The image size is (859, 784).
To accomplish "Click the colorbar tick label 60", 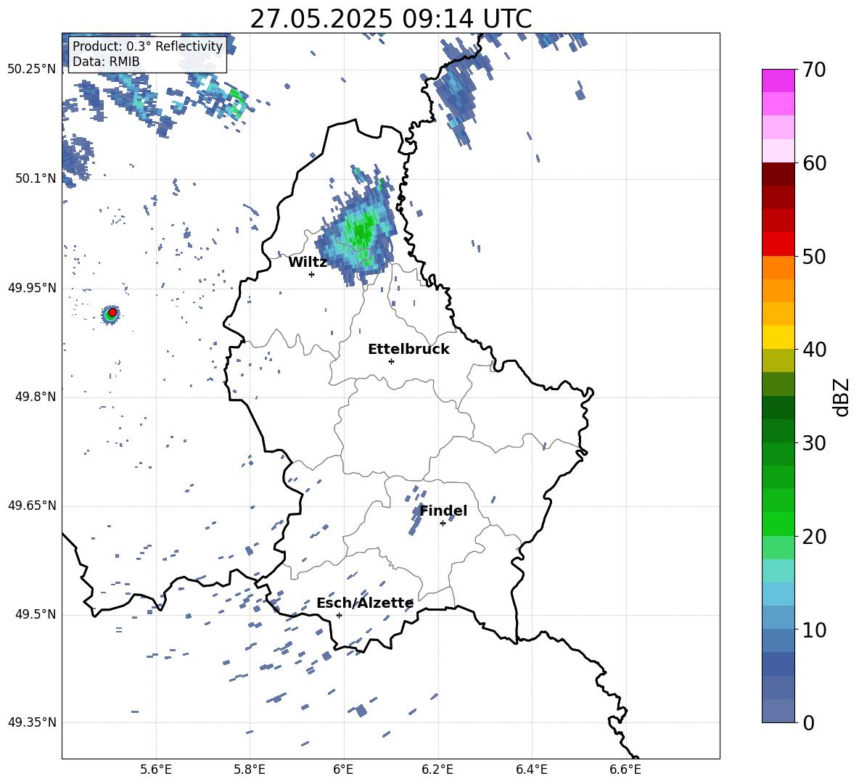I will click(814, 163).
